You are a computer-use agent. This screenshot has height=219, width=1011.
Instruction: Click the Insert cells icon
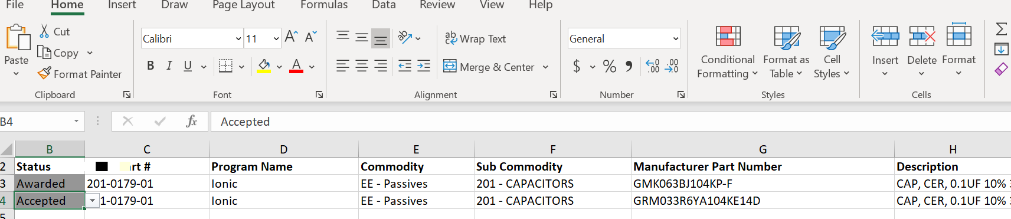[x=885, y=37]
